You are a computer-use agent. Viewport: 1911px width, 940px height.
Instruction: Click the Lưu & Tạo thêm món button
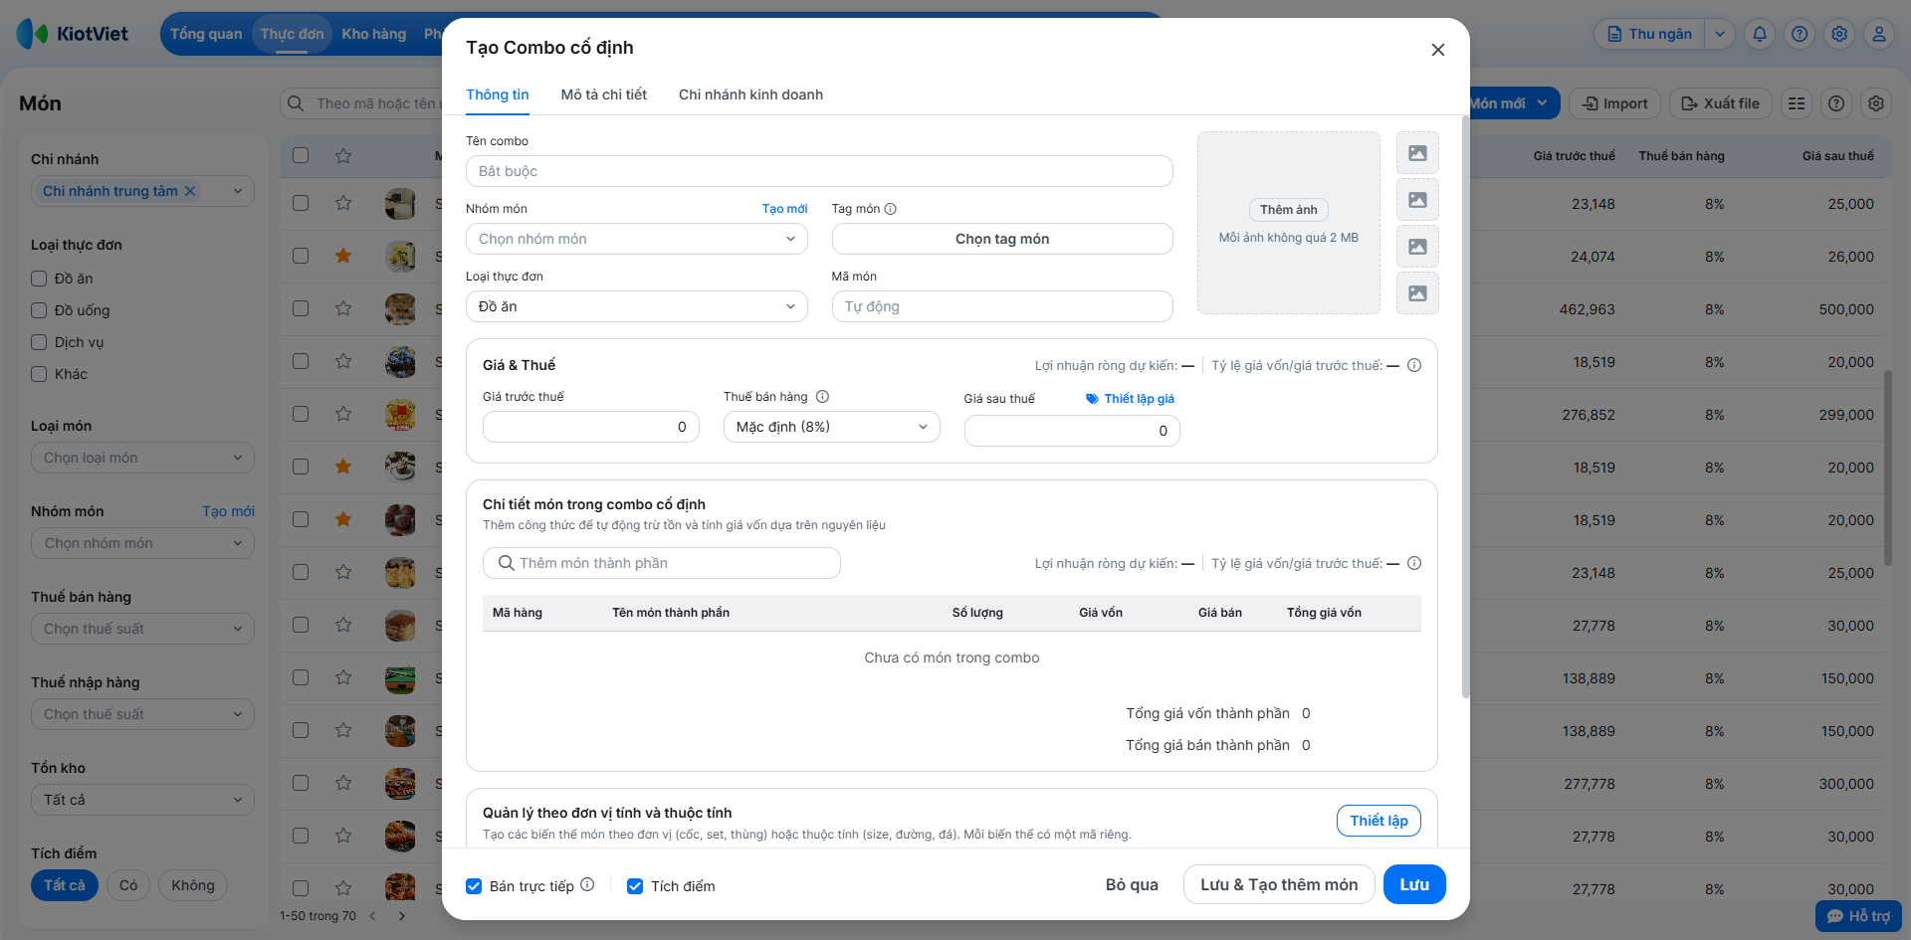click(1278, 884)
